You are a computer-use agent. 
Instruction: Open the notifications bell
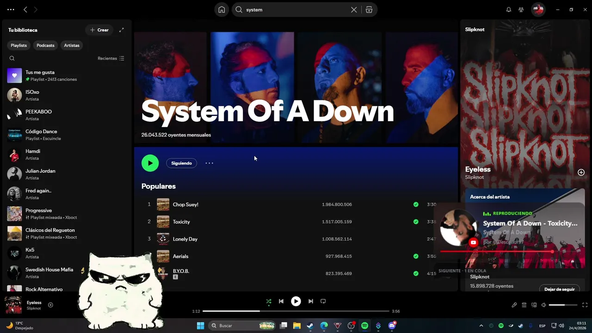tap(509, 10)
